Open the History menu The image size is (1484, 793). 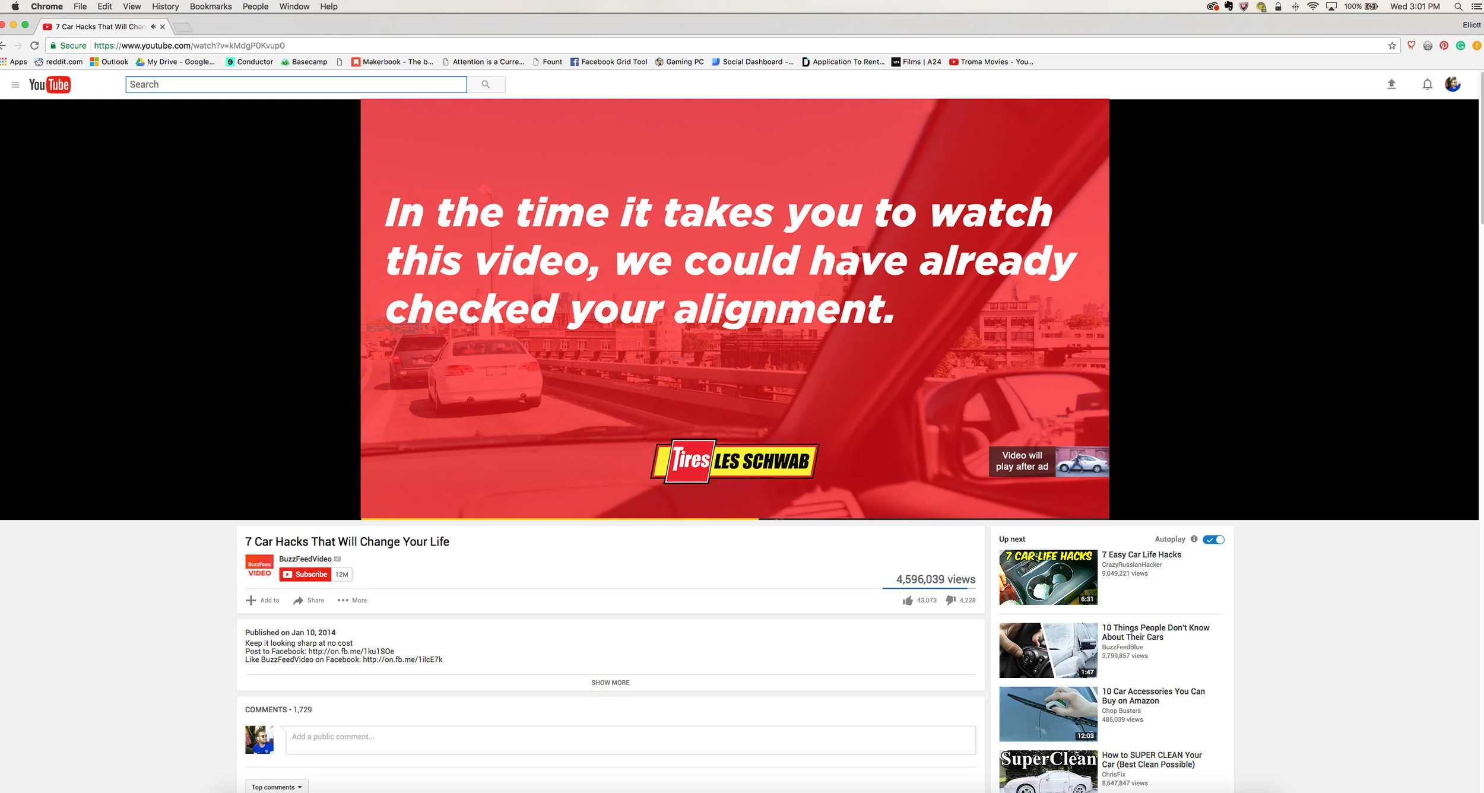coord(165,7)
